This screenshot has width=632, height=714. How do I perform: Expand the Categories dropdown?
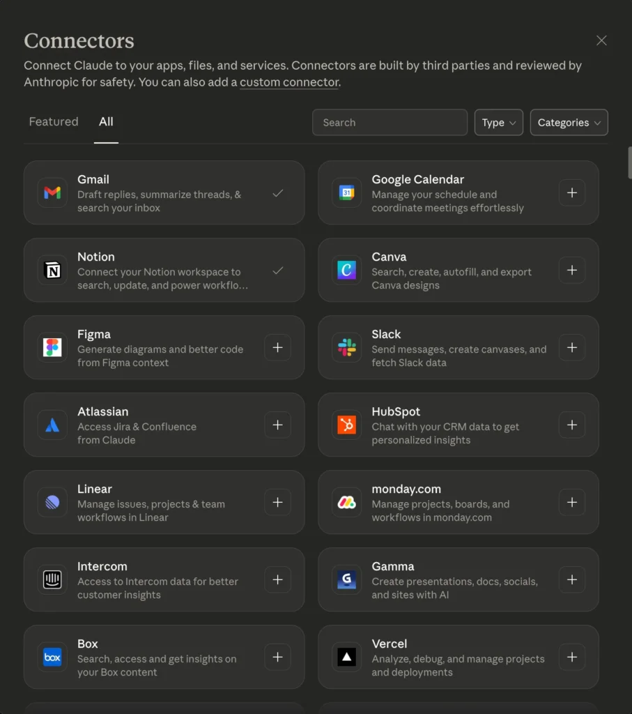[569, 123]
